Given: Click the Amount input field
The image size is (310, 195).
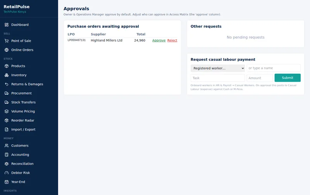Looking at the screenshot, I should 260,78.
